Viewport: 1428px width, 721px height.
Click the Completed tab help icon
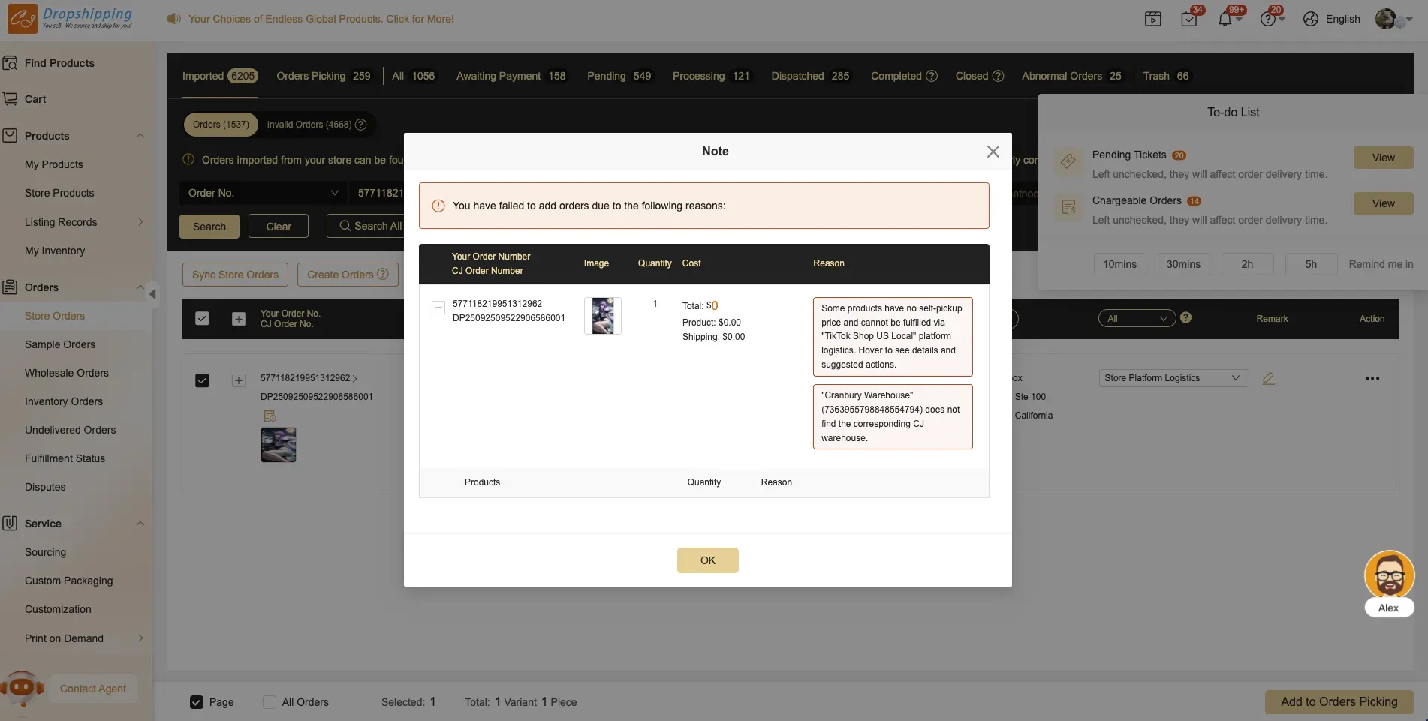pos(932,76)
